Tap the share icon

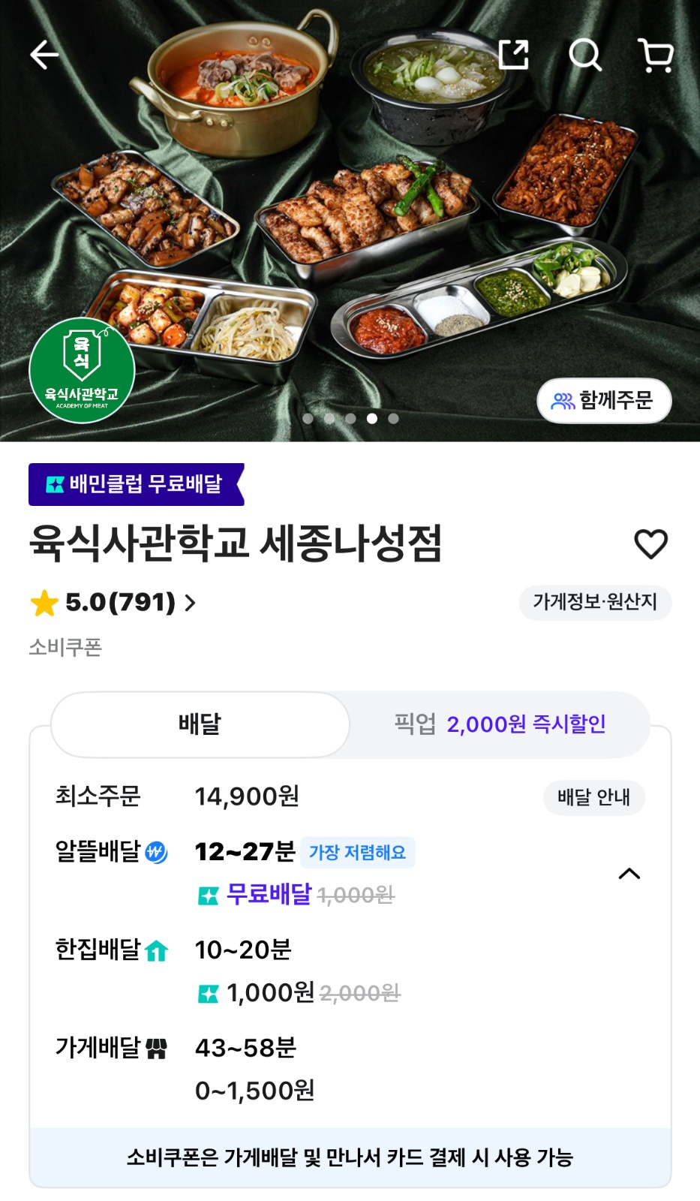(x=514, y=55)
